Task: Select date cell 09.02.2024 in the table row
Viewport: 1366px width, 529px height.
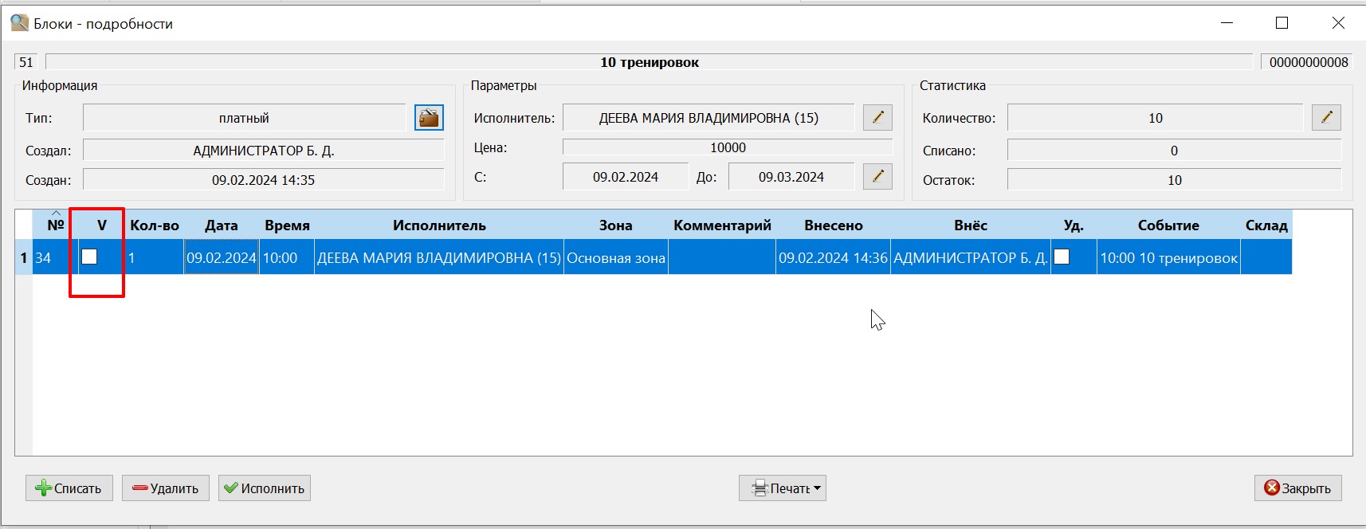Action: coord(222,257)
